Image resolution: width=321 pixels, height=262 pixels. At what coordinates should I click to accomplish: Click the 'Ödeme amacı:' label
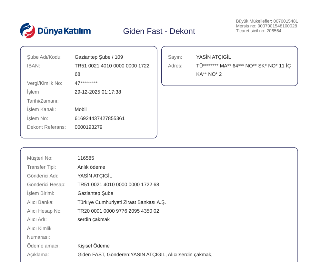coord(43,246)
